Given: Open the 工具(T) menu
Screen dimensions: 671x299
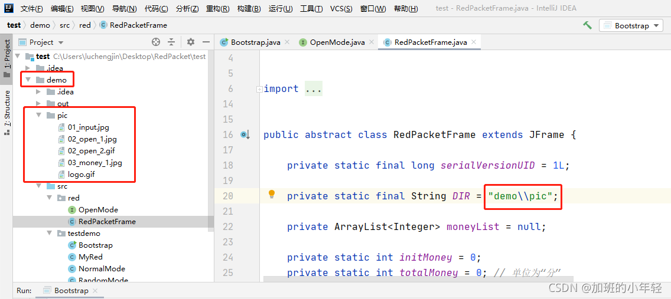Looking at the screenshot, I should 312,8.
